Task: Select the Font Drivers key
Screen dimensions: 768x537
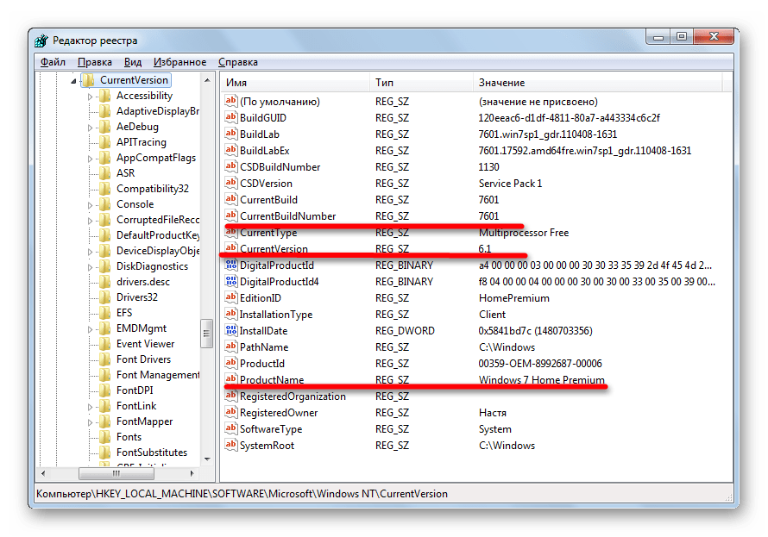Action: [x=143, y=359]
